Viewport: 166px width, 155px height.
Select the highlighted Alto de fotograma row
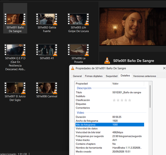[x=110, y=125]
